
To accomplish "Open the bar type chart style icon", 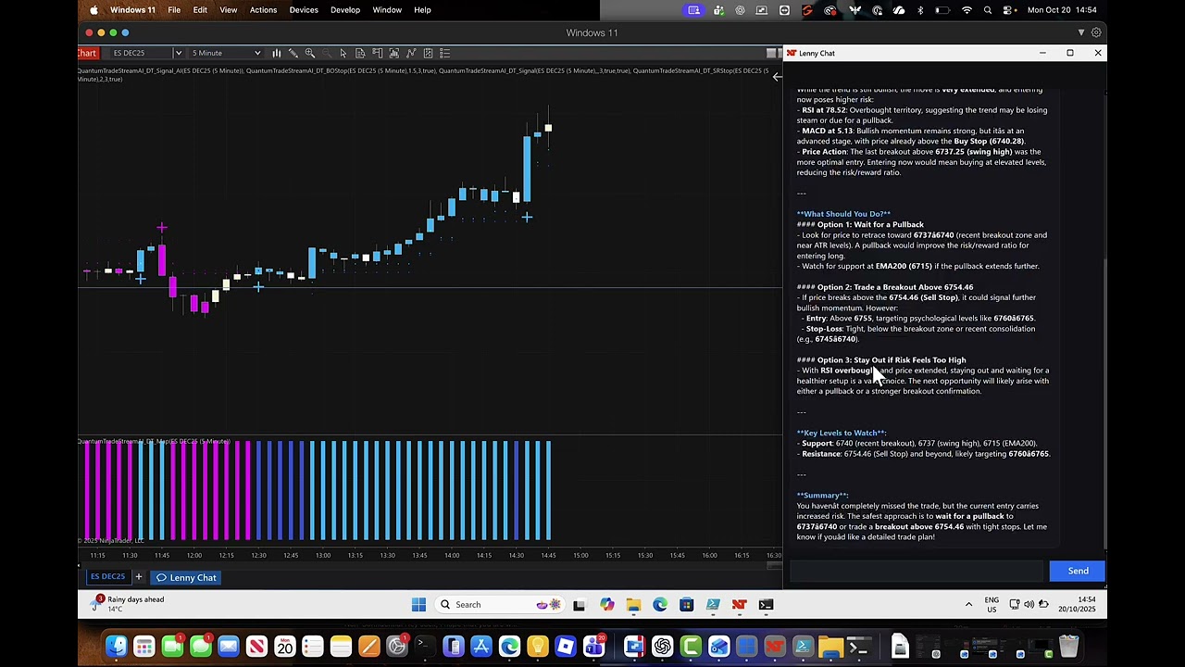I will pos(276,53).
